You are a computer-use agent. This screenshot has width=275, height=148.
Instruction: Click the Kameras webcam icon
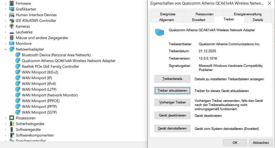coord(11,26)
